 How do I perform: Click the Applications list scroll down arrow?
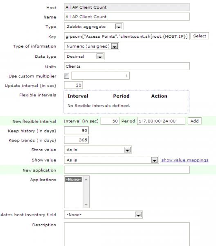[x=86, y=205]
